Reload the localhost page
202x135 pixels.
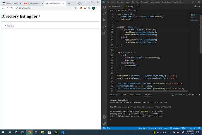click(x=12, y=8)
